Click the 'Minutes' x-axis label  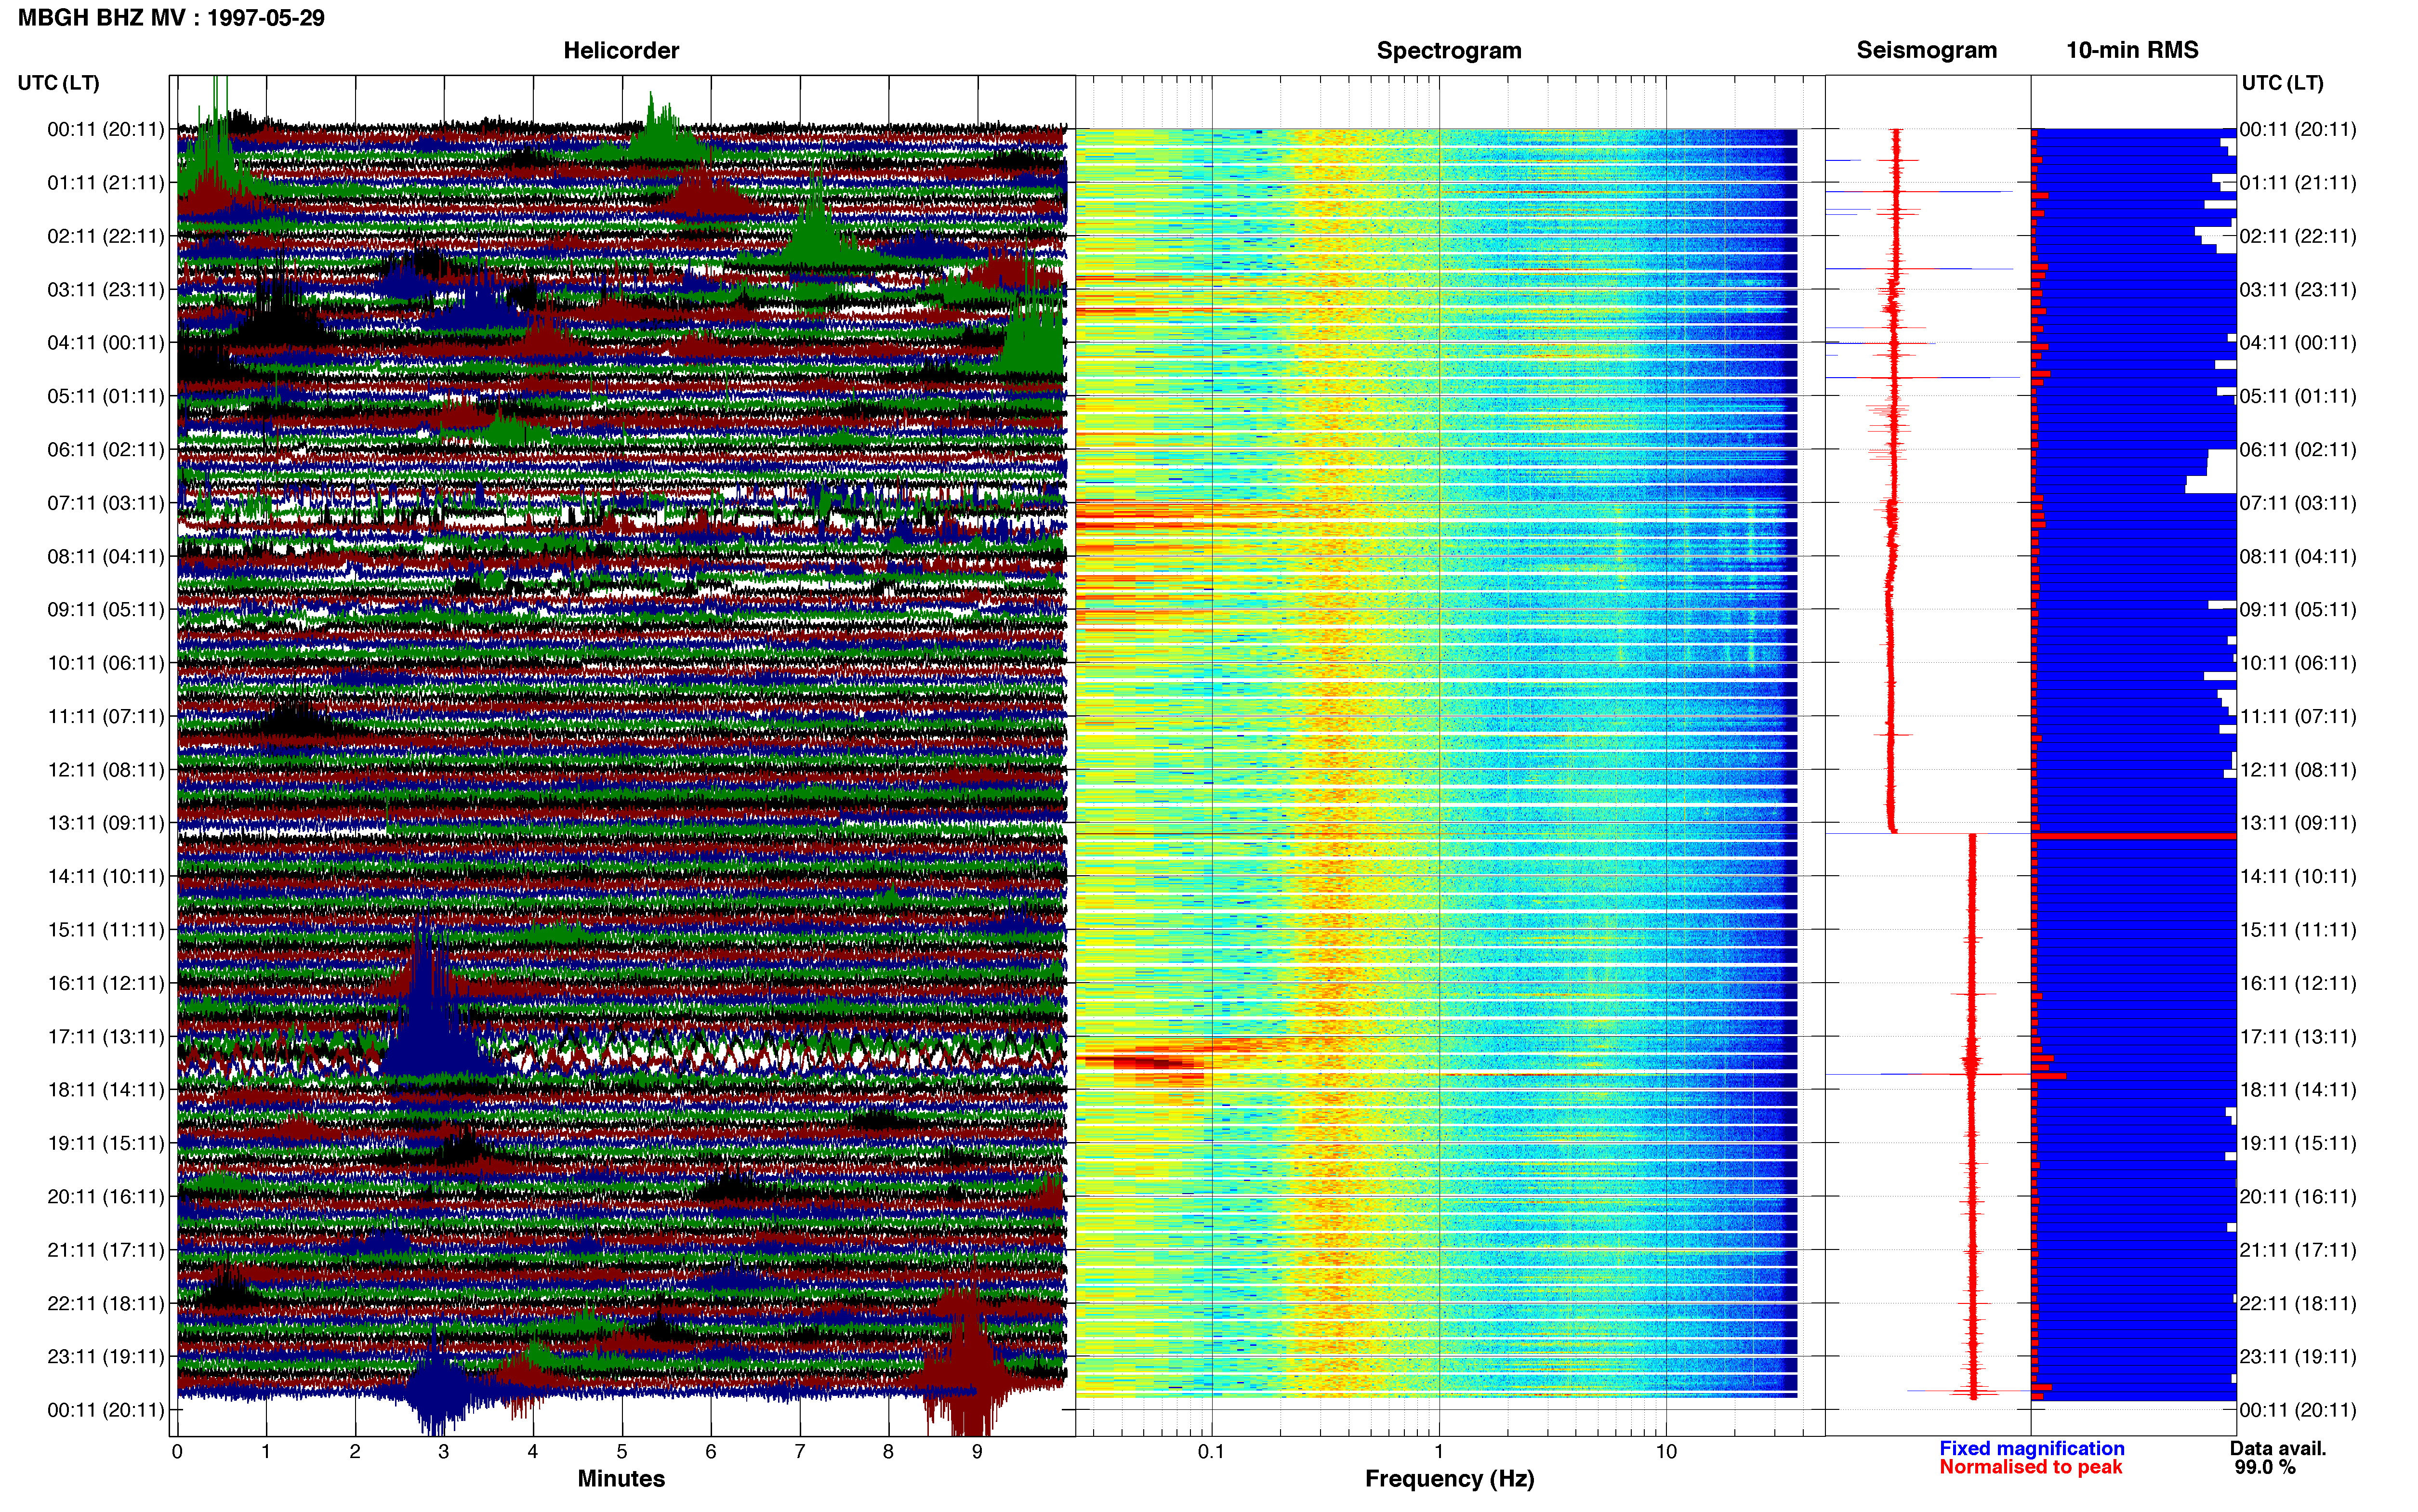pyautogui.click(x=621, y=1478)
